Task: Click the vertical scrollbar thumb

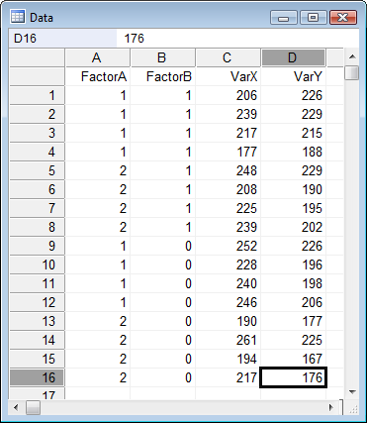Action: click(x=352, y=72)
